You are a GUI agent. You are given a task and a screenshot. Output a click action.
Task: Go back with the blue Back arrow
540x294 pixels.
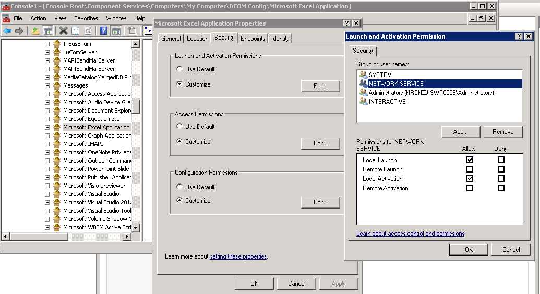(x=7, y=31)
